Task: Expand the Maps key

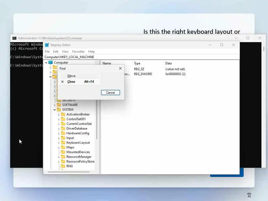Action: tap(59, 147)
